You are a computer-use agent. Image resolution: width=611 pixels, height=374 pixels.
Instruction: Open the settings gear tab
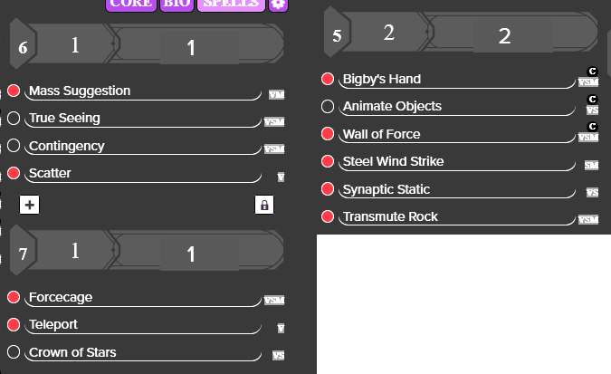(x=278, y=5)
